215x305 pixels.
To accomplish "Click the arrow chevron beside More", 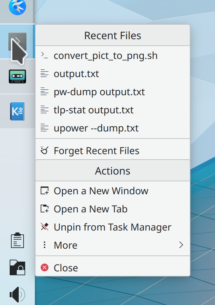I will (x=181, y=245).
